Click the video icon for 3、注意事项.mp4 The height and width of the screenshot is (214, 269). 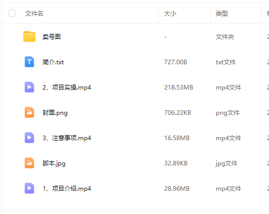29,138
